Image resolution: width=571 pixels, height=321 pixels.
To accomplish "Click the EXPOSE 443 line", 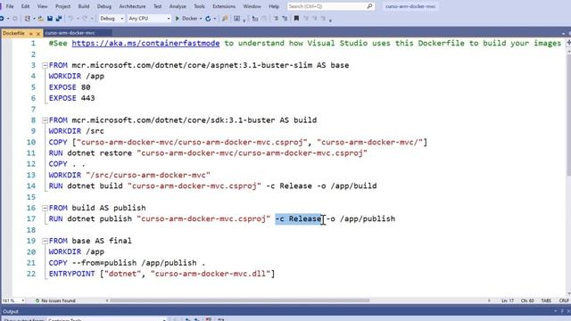I will click(x=71, y=98).
